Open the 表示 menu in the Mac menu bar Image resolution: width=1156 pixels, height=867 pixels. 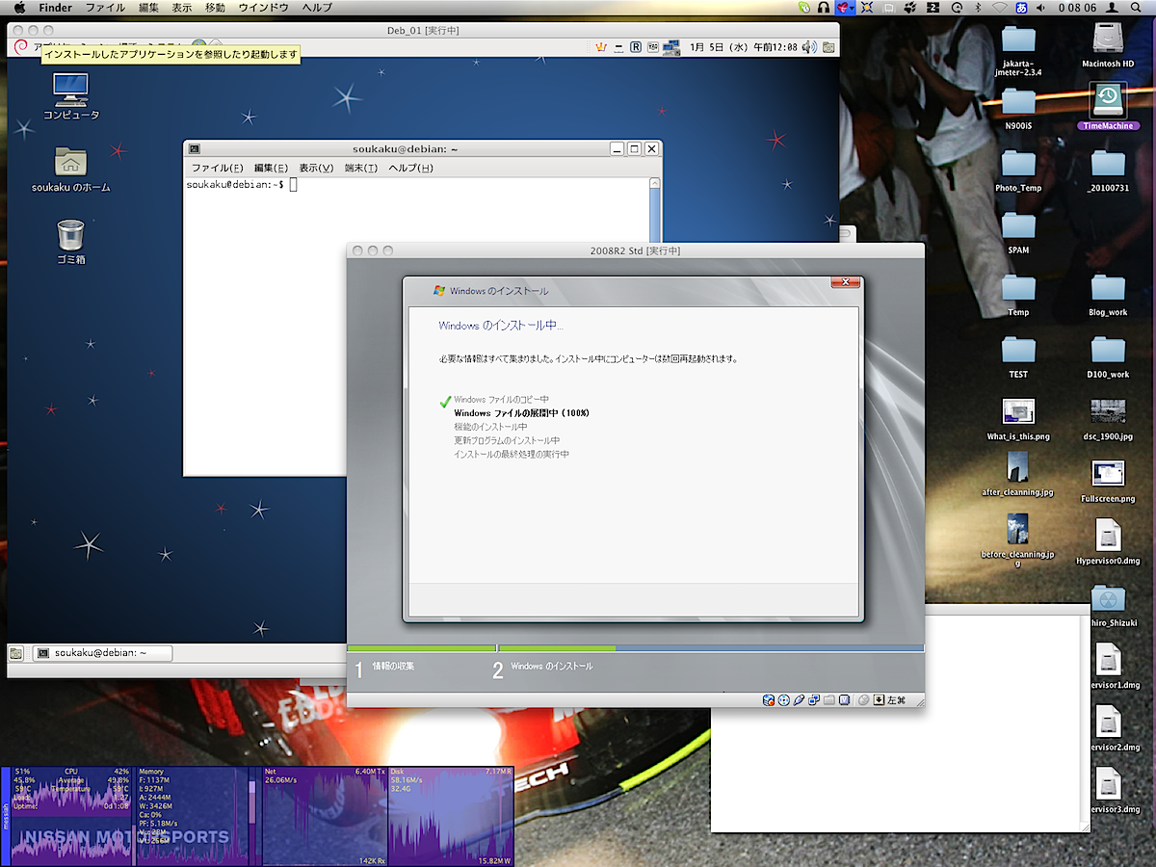click(x=182, y=8)
